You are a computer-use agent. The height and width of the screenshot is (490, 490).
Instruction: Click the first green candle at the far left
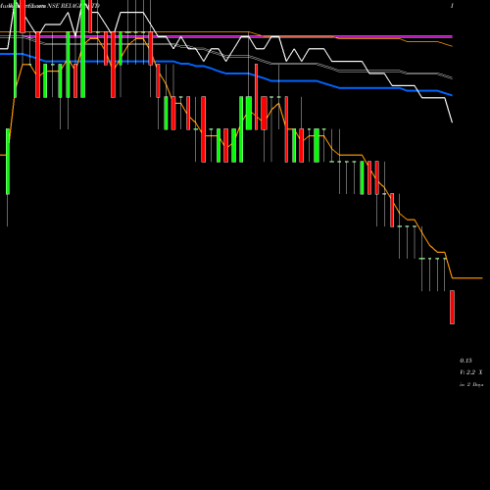click(x=8, y=162)
